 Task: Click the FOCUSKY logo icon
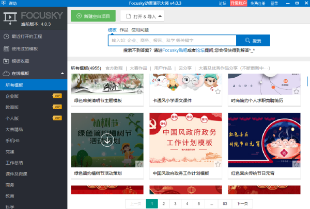pos(10,18)
